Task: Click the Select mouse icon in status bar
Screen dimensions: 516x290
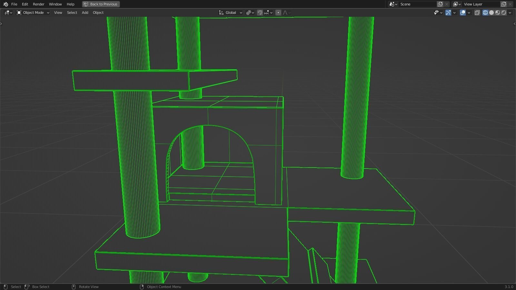Action: click(x=5, y=287)
